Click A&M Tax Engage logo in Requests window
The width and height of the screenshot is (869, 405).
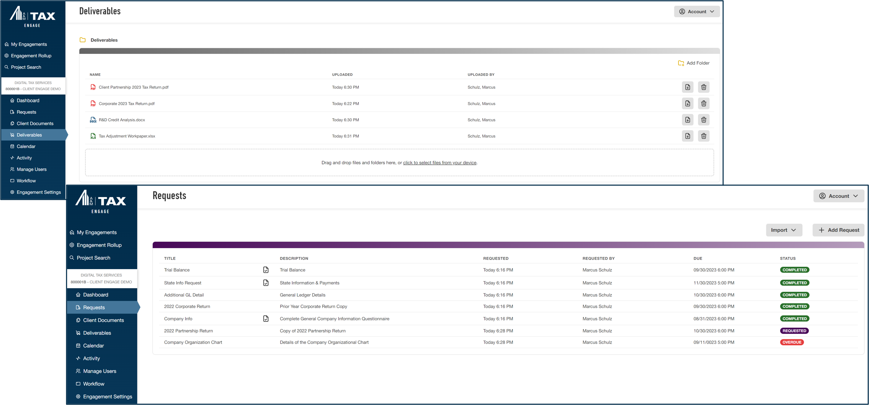tap(100, 201)
